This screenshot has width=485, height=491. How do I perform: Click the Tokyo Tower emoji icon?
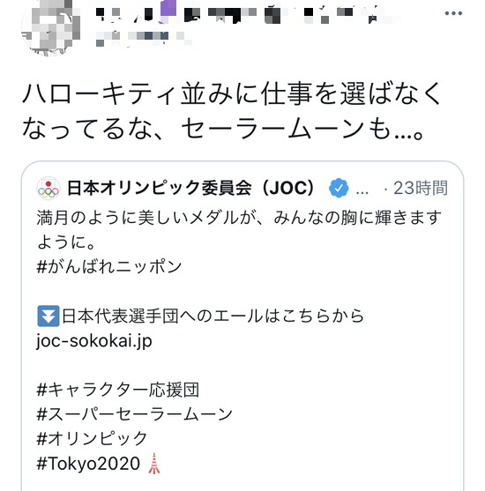point(153,464)
